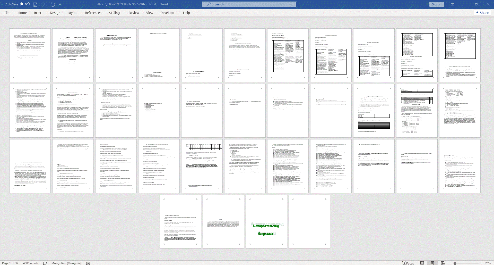
Task: Click the Sign in button
Action: pos(437,4)
